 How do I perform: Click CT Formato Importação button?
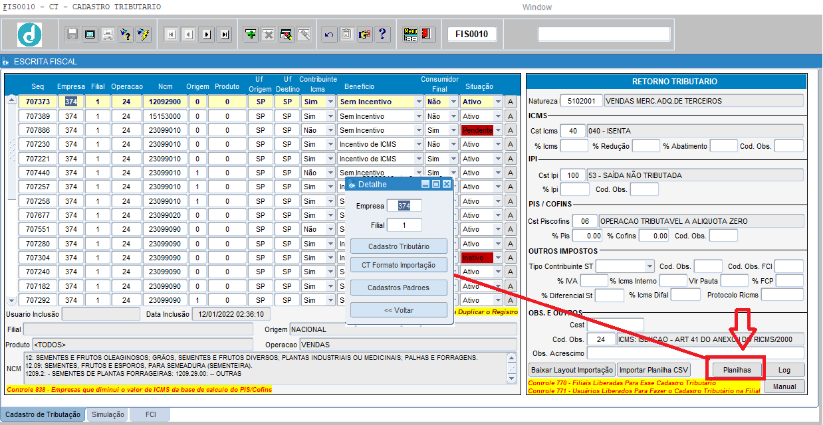click(x=399, y=265)
